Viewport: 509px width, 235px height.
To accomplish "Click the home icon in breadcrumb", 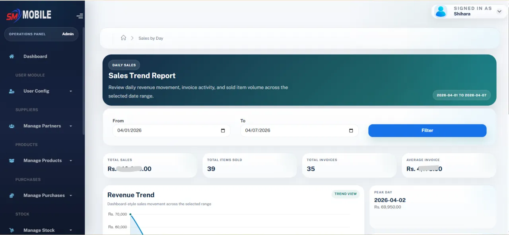I will click(123, 38).
